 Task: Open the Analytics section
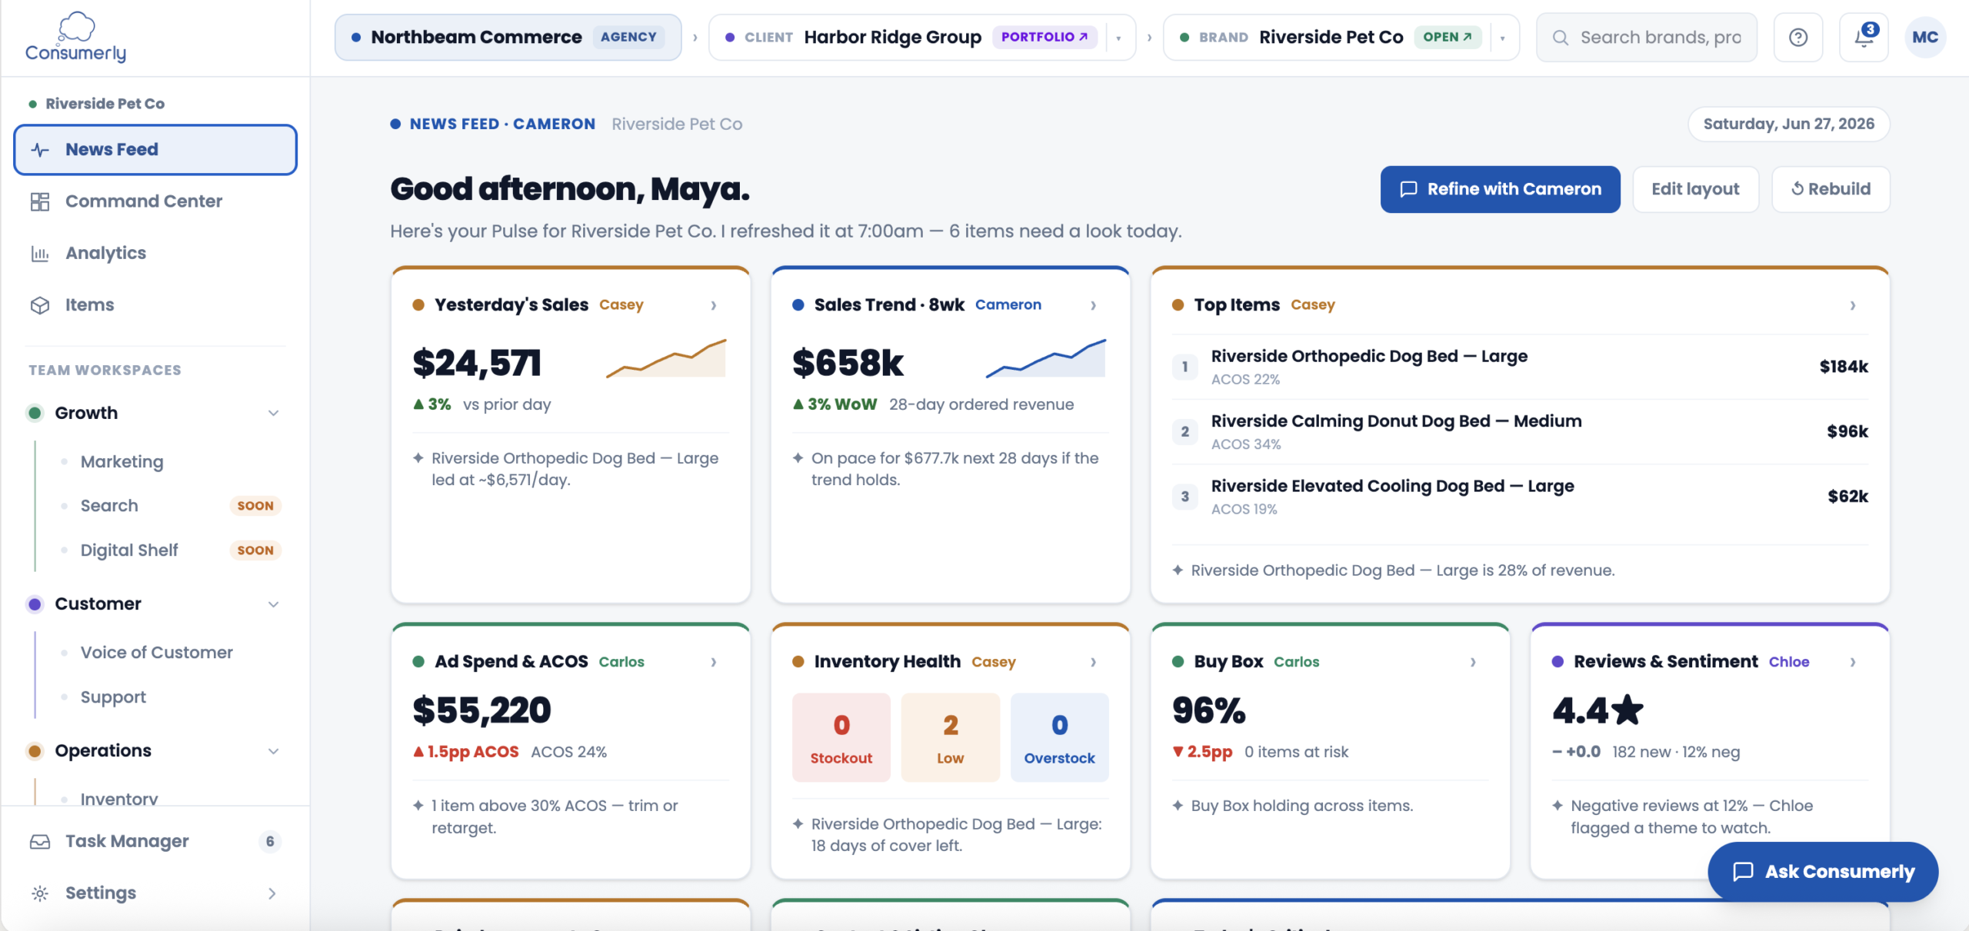point(155,254)
